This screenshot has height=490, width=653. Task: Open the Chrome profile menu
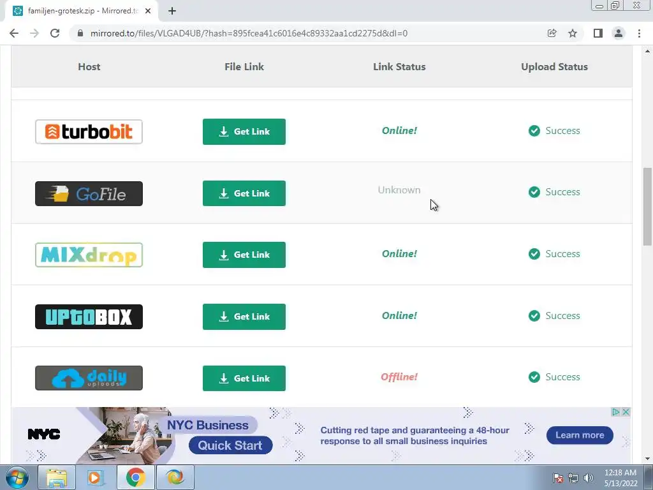[x=619, y=33]
